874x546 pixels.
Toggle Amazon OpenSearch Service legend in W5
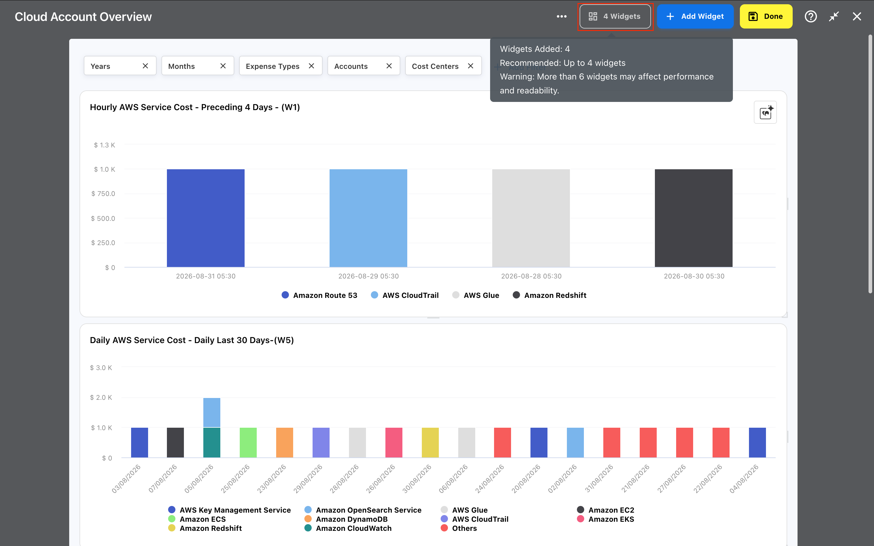click(363, 510)
